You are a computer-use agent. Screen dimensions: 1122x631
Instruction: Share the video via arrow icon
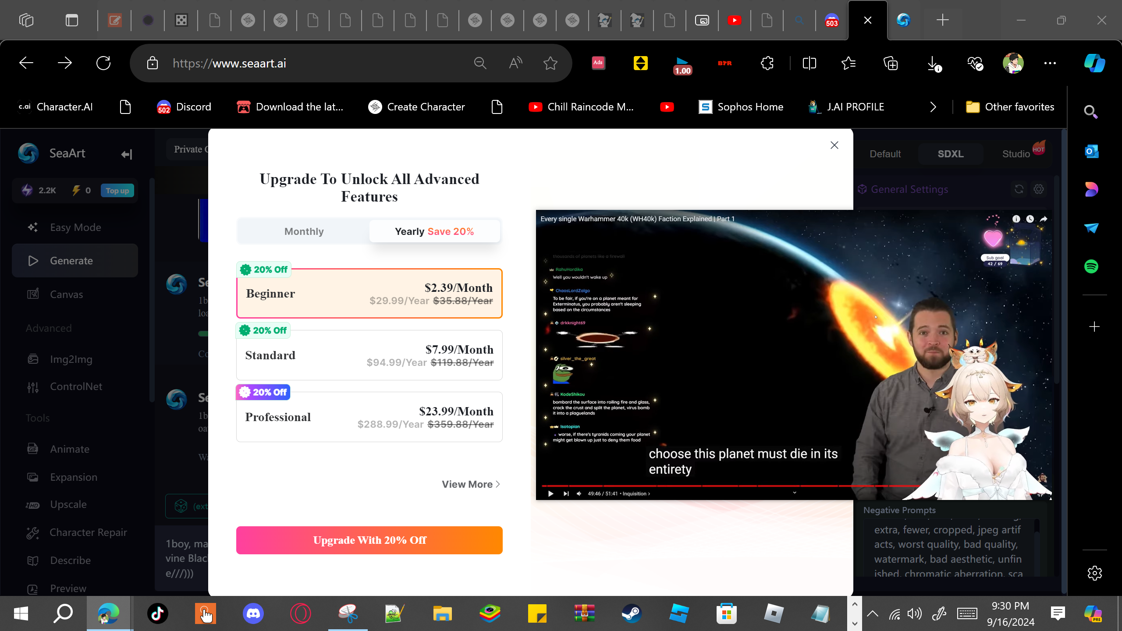tap(1044, 219)
